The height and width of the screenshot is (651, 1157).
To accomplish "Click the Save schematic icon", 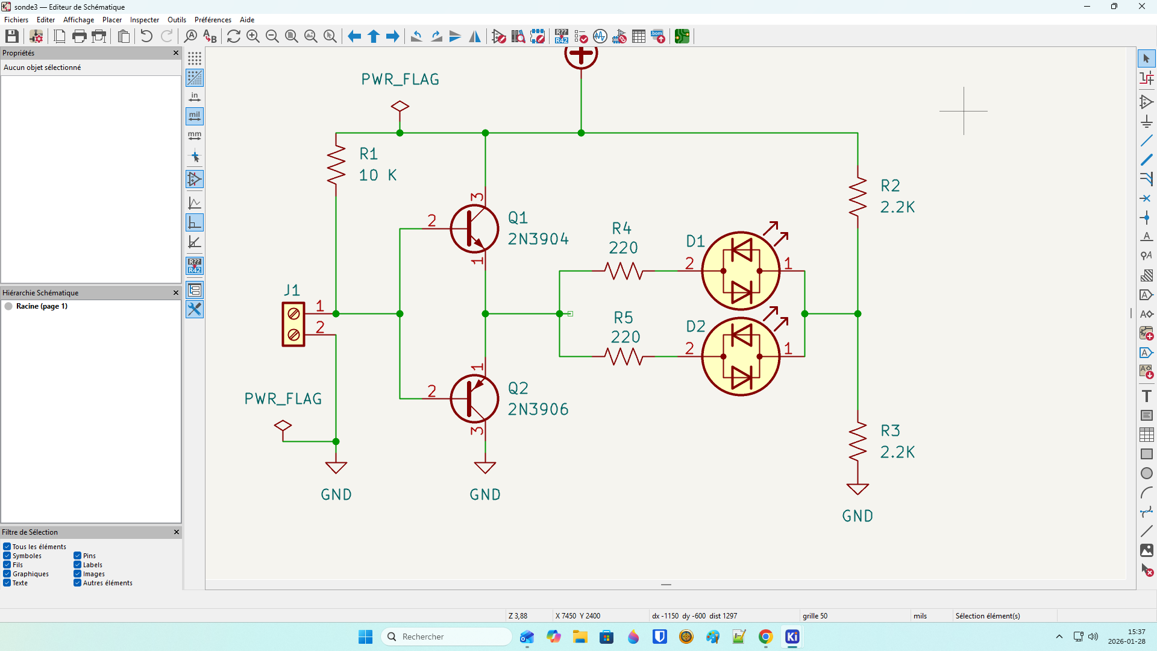I will 12,36.
